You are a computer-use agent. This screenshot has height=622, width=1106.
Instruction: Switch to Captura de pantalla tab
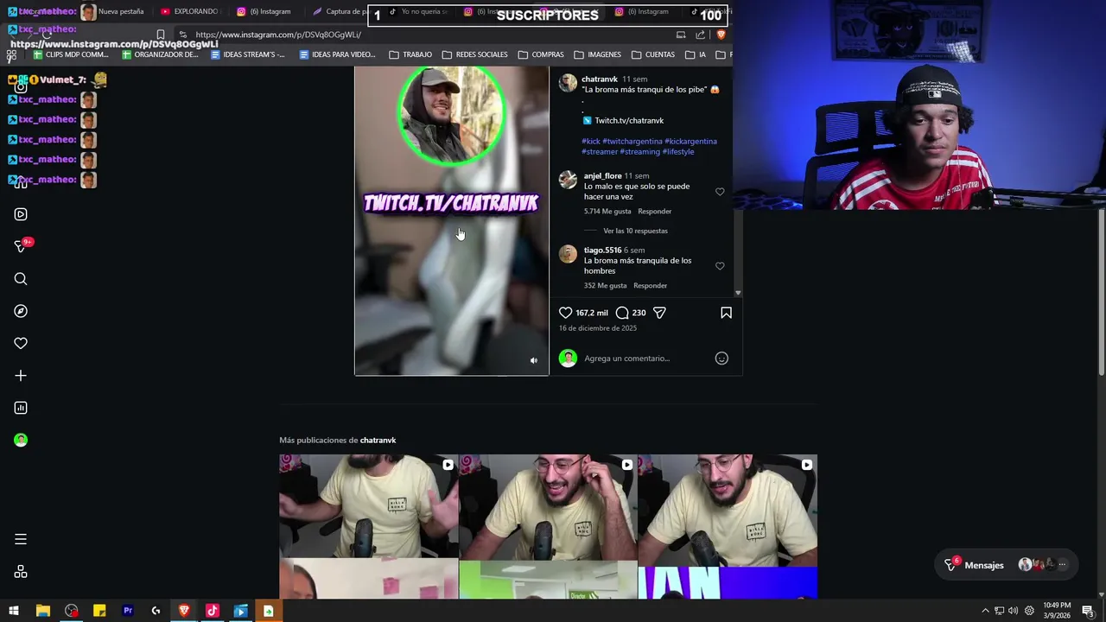[341, 12]
